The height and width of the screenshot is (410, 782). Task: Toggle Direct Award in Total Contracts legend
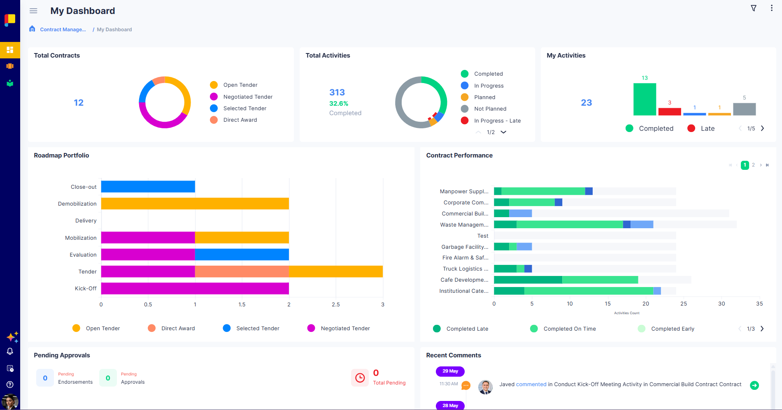233,120
